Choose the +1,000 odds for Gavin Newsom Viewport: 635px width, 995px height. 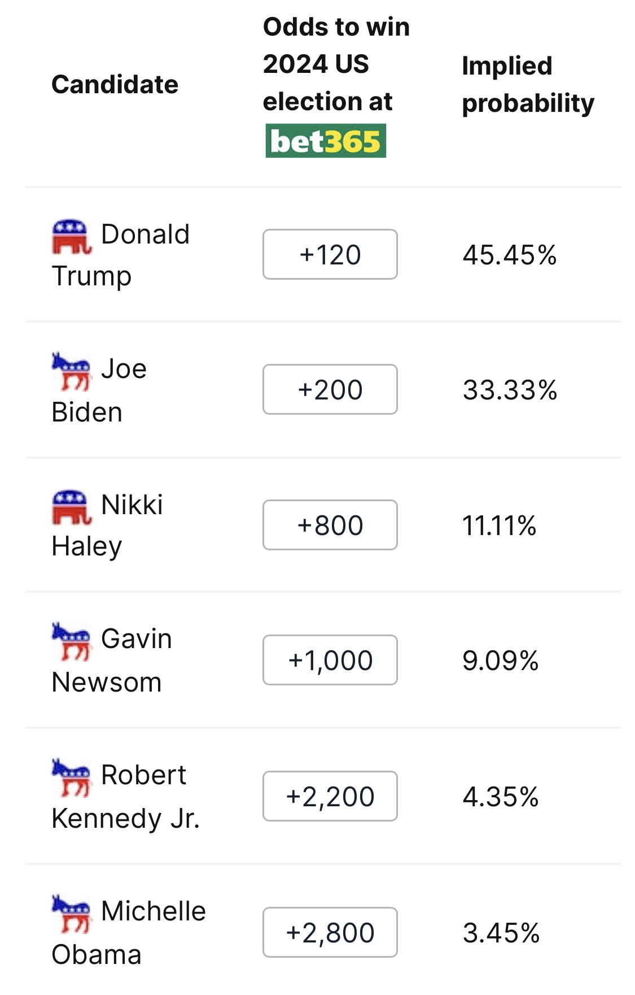point(330,660)
